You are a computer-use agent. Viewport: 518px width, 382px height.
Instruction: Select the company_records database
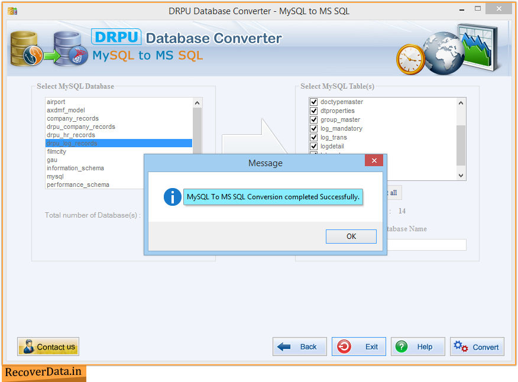coord(119,118)
